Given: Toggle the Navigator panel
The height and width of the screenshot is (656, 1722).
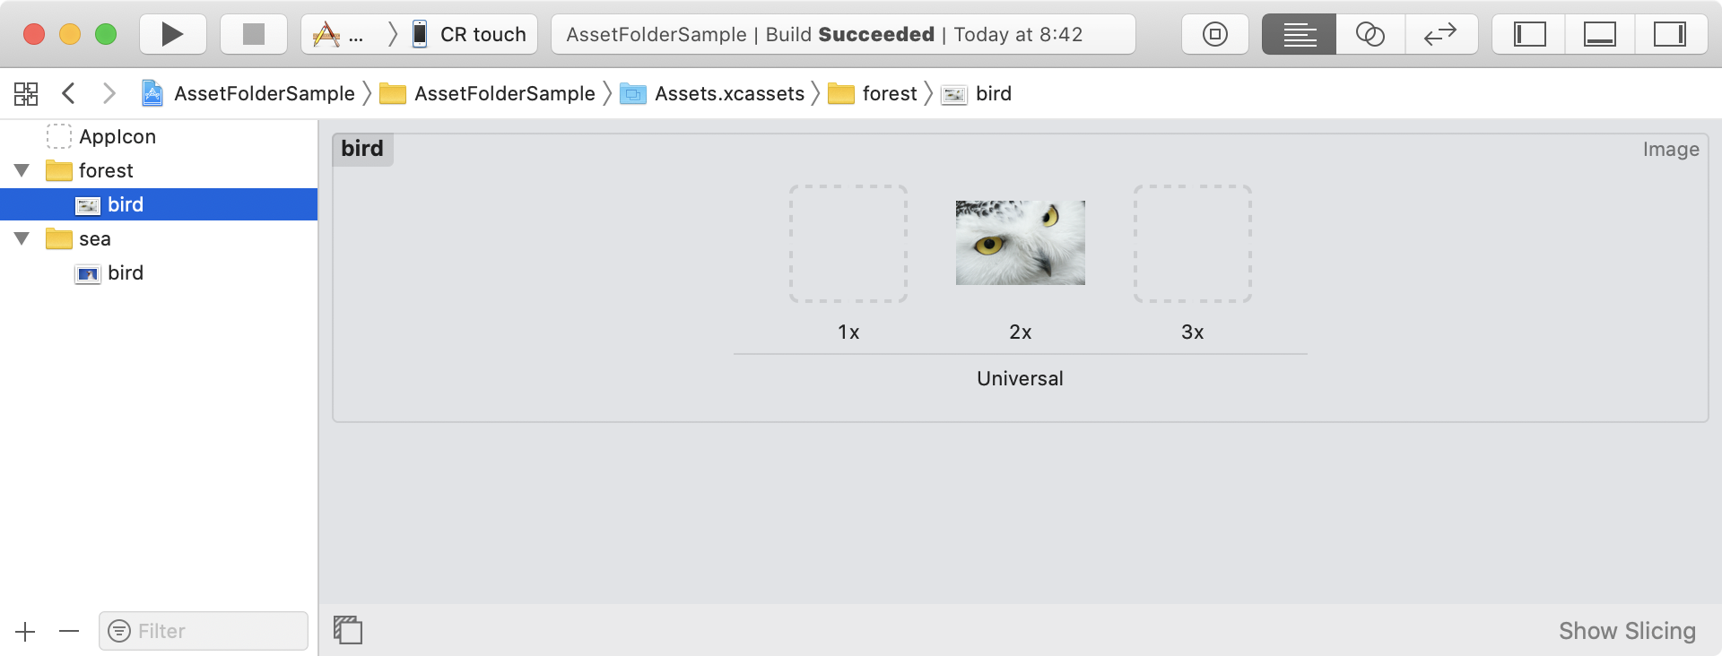Looking at the screenshot, I should tap(1529, 35).
